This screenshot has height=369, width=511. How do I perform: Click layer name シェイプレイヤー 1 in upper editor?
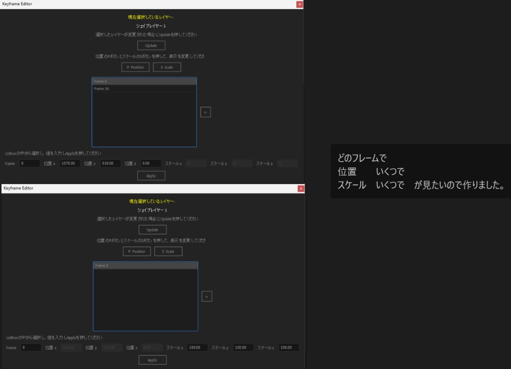click(151, 26)
